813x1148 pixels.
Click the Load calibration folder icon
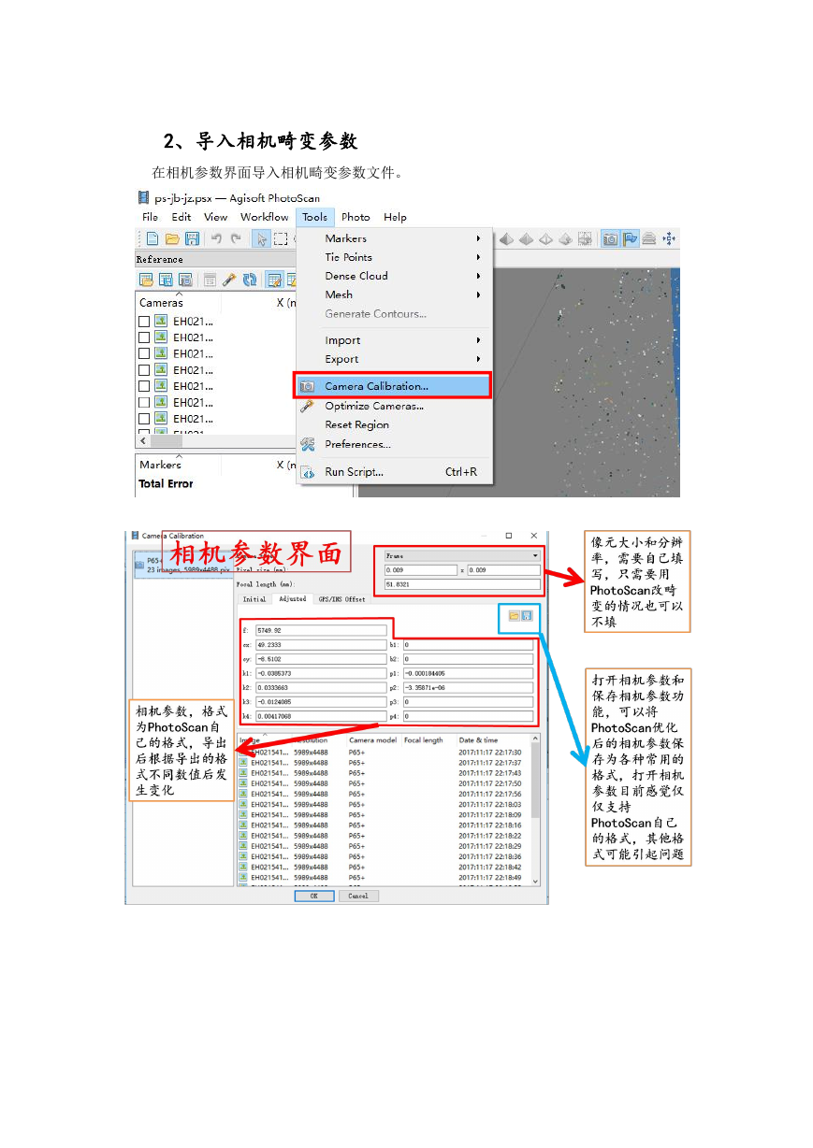(514, 616)
